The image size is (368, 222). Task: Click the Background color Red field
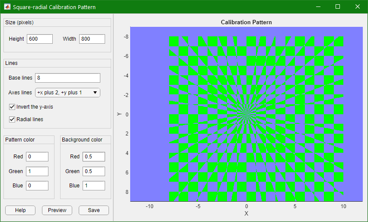tap(93, 157)
